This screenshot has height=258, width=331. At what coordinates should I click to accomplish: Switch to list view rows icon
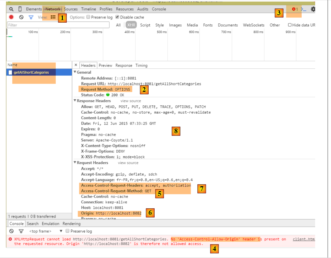tap(53, 17)
